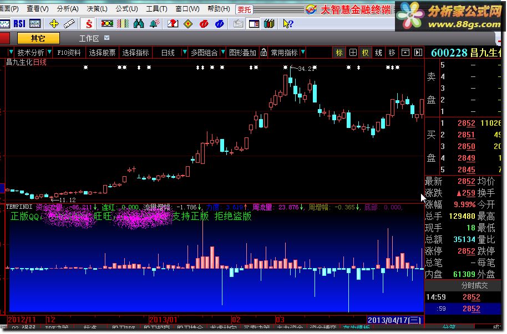Click the 11.12 low price label

(x=67, y=200)
